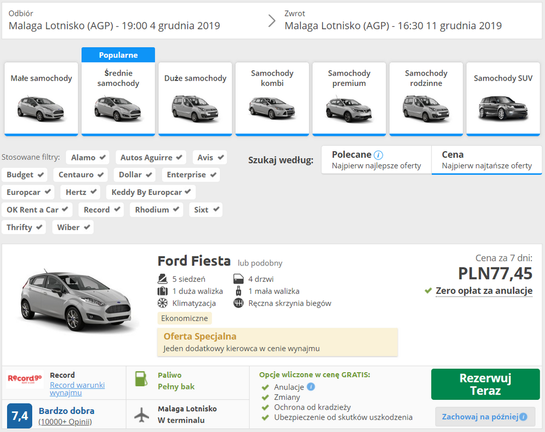545x432 pixels.
Task: Select the Samochody premium category
Action: 349,98
